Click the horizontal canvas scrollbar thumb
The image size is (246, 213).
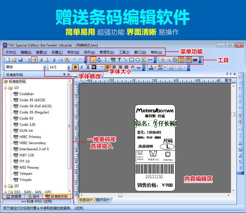click(120, 195)
